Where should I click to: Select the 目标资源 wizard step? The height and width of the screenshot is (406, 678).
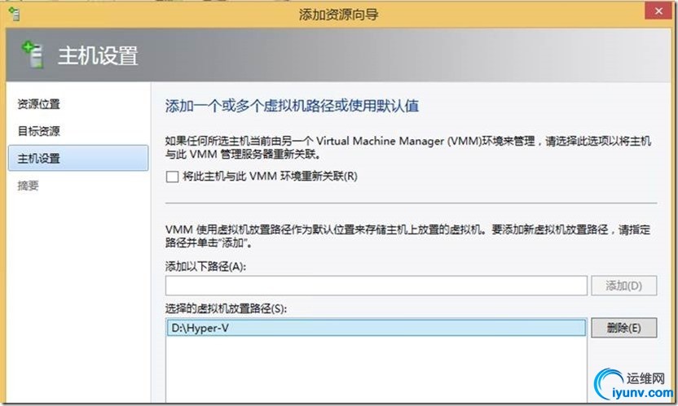pyautogui.click(x=38, y=131)
